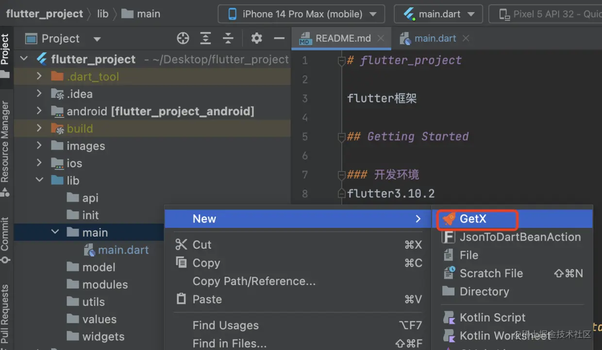Close the README.md tab
The height and width of the screenshot is (350, 602).
click(x=381, y=39)
